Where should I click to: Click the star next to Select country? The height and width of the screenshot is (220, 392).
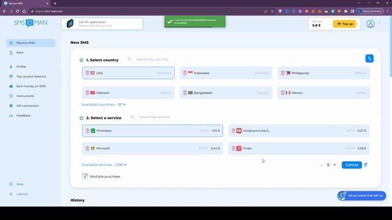(81, 60)
